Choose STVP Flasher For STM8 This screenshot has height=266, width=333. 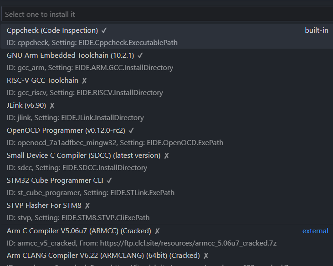point(167,211)
